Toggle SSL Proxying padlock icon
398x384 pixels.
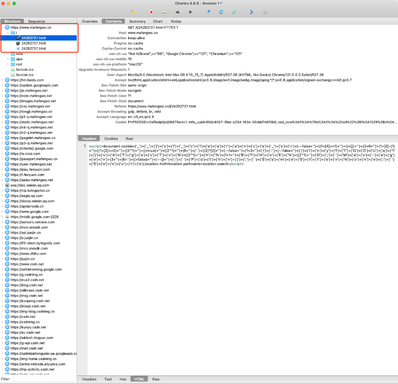tap(164, 12)
